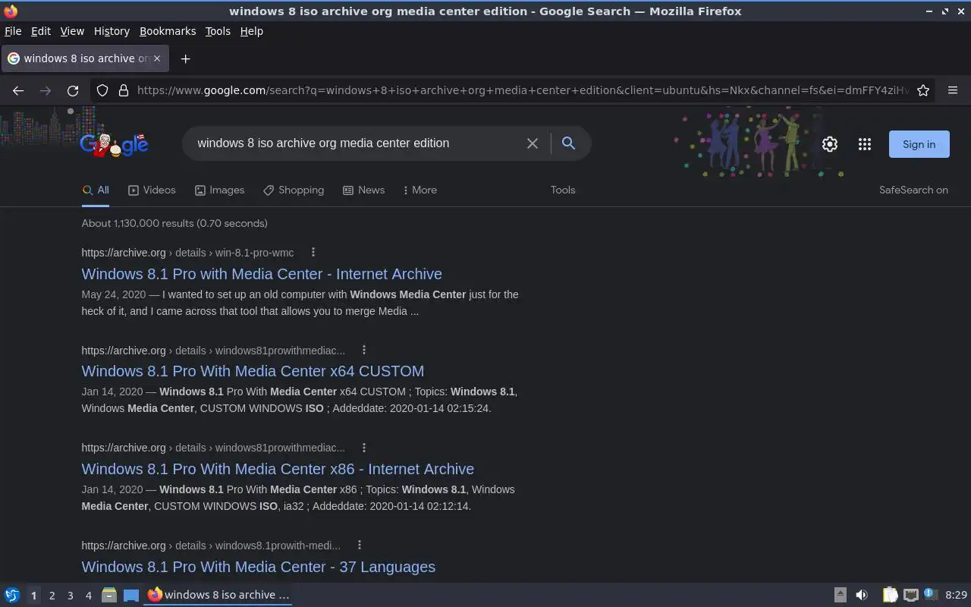Open Windows 8.1 Pro With Media Center 37 Languages
Image resolution: width=971 pixels, height=607 pixels.
(259, 567)
